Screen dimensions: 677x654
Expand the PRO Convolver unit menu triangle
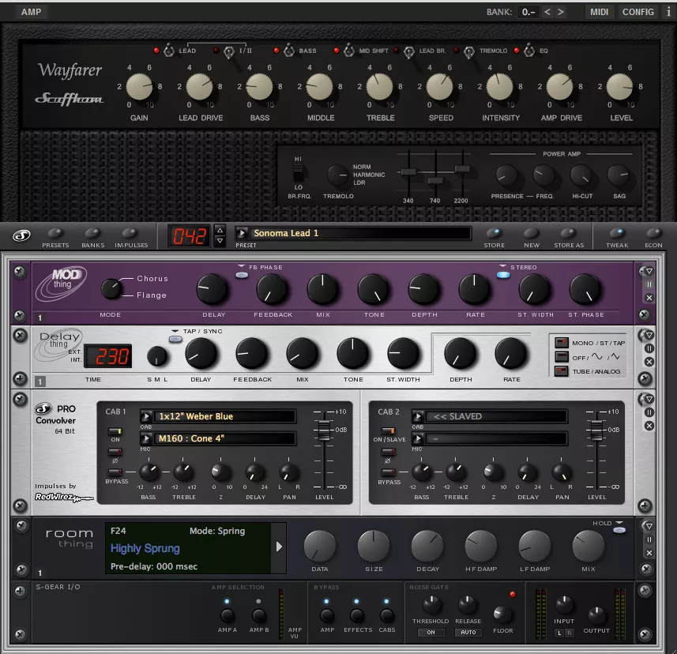click(x=649, y=399)
